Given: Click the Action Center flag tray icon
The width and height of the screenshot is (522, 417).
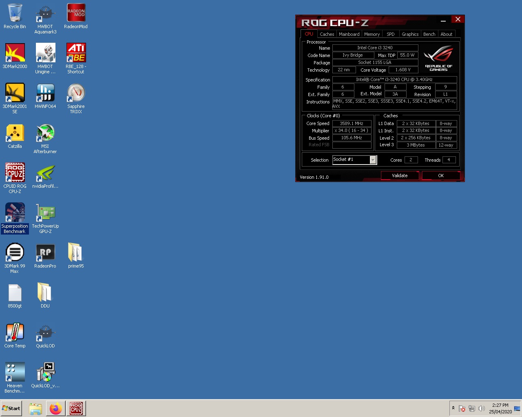Looking at the screenshot, I should 462,408.
